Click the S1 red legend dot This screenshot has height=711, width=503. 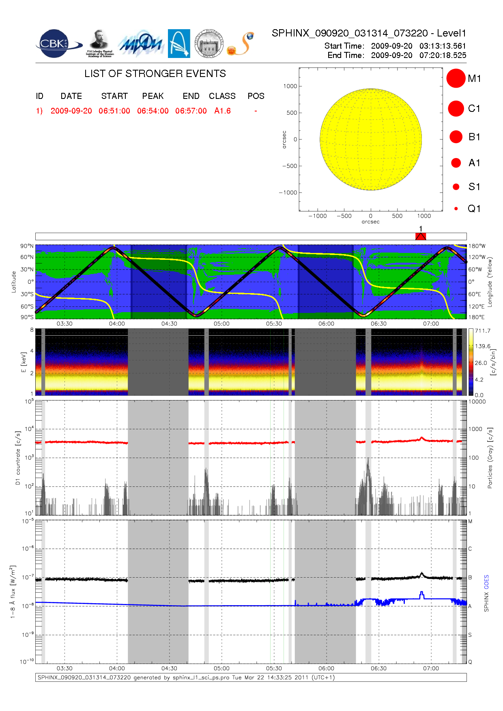coord(456,187)
